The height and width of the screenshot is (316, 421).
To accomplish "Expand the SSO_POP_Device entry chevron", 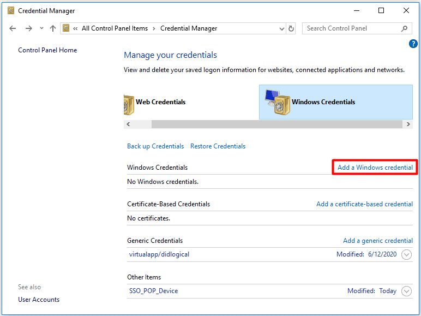I will coord(406,291).
